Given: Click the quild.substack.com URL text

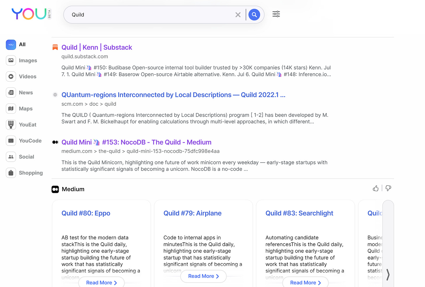Looking at the screenshot, I should pos(85,56).
